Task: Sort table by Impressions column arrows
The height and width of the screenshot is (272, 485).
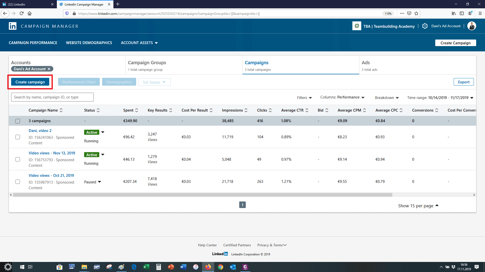Action: (x=246, y=110)
